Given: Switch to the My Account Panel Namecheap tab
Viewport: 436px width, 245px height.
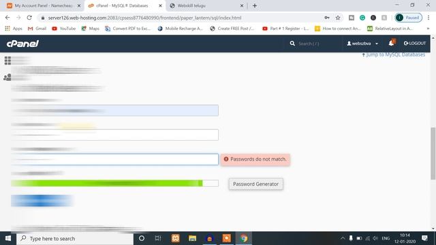Looking at the screenshot, I should [43, 5].
